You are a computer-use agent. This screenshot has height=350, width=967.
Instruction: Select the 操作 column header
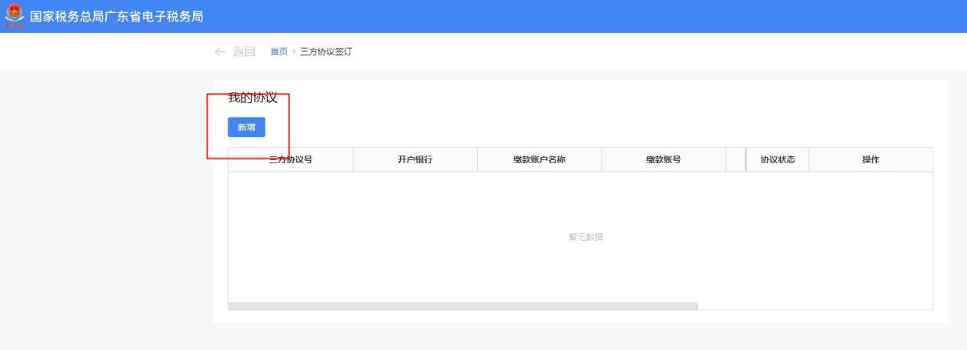point(870,160)
